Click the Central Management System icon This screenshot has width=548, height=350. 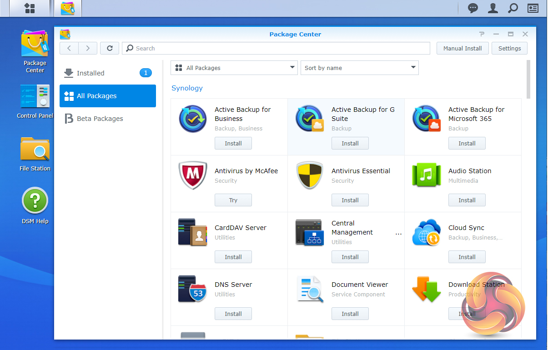(x=310, y=232)
